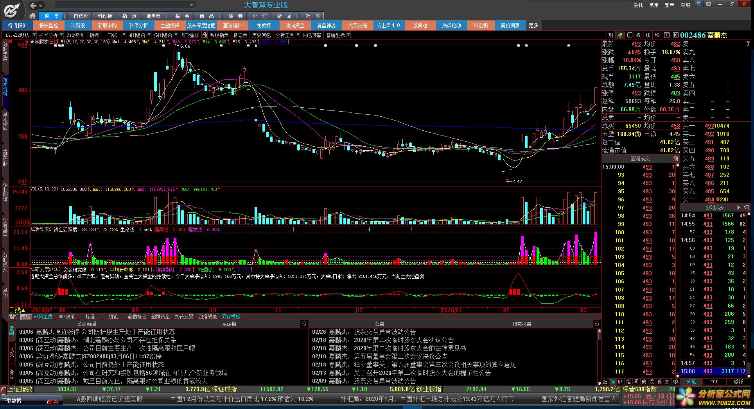
Task: Open the 股票 main tab
Action: [x=52, y=16]
